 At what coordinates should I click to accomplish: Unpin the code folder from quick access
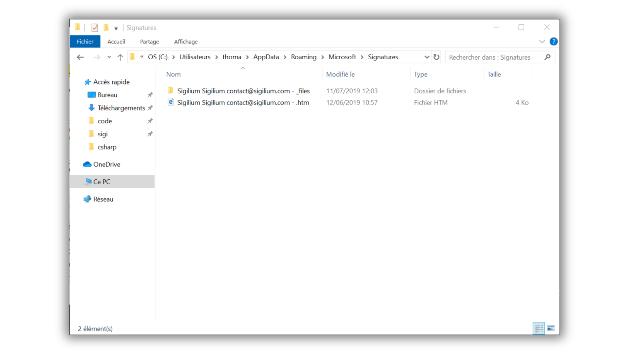coord(150,121)
